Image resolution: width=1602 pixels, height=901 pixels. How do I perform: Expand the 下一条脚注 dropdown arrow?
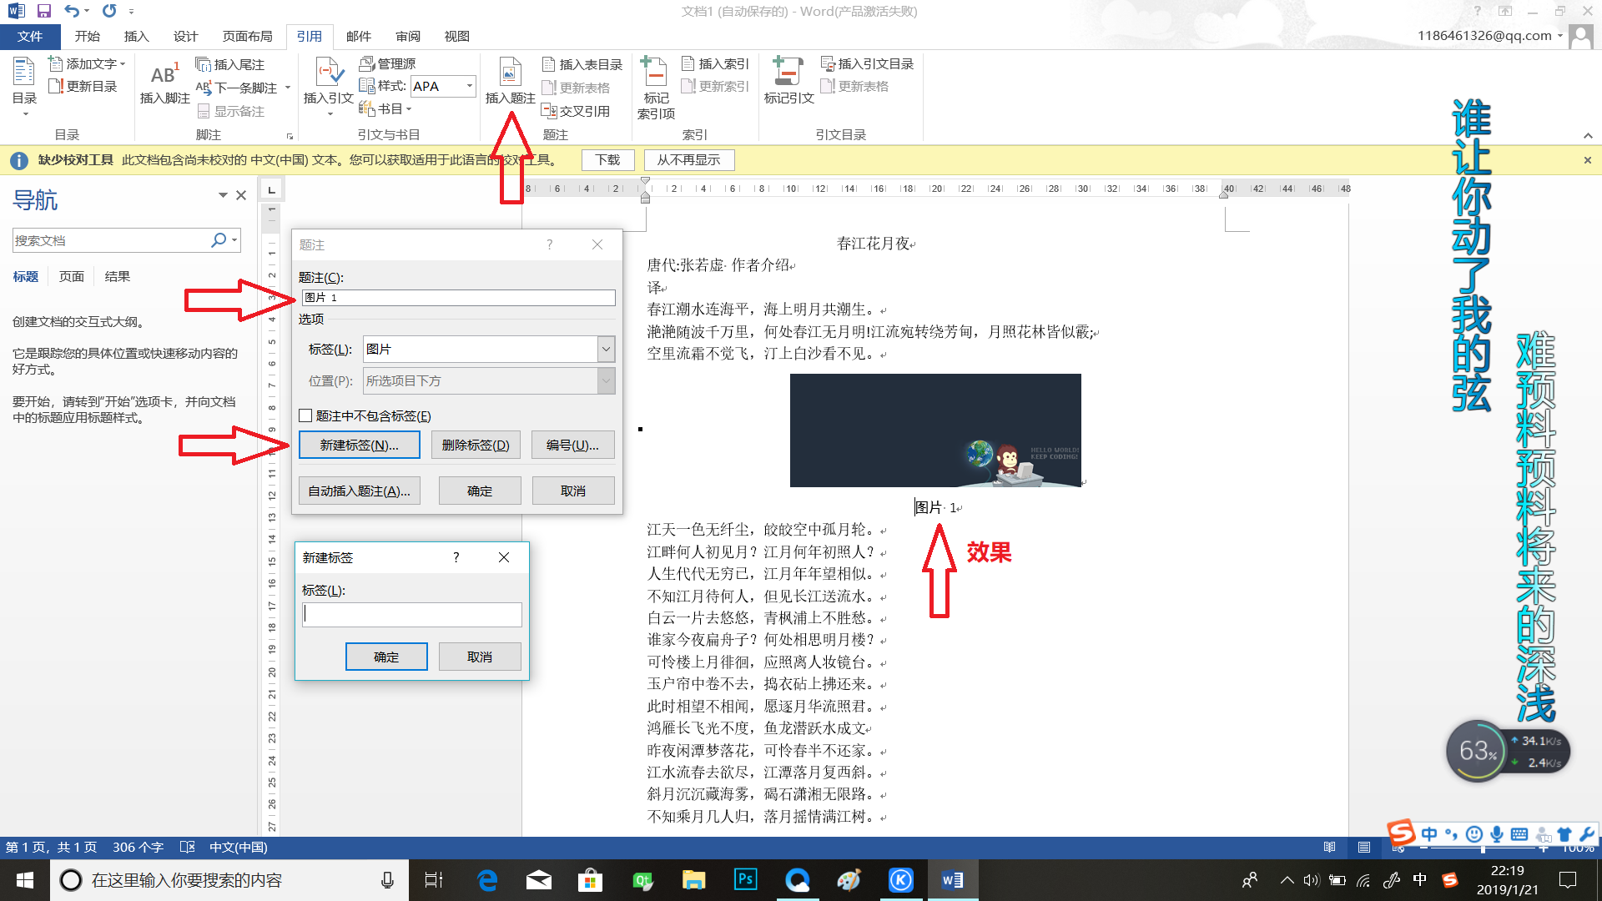pos(288,88)
